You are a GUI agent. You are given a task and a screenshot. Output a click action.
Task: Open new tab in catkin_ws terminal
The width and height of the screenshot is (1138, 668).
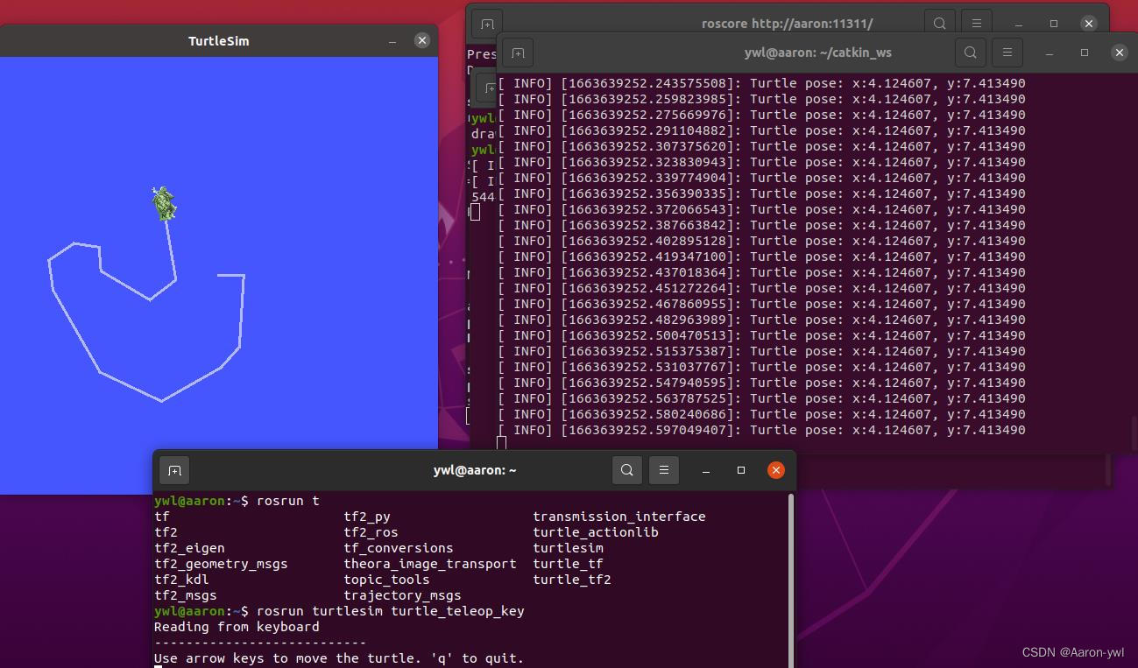tap(518, 53)
